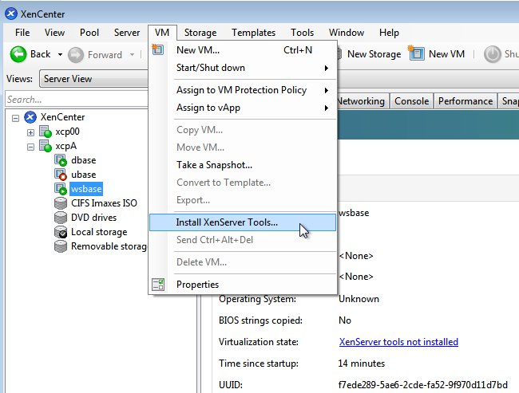Image resolution: width=519 pixels, height=393 pixels.
Task: Click the dbase running VM icon
Action: click(61, 160)
